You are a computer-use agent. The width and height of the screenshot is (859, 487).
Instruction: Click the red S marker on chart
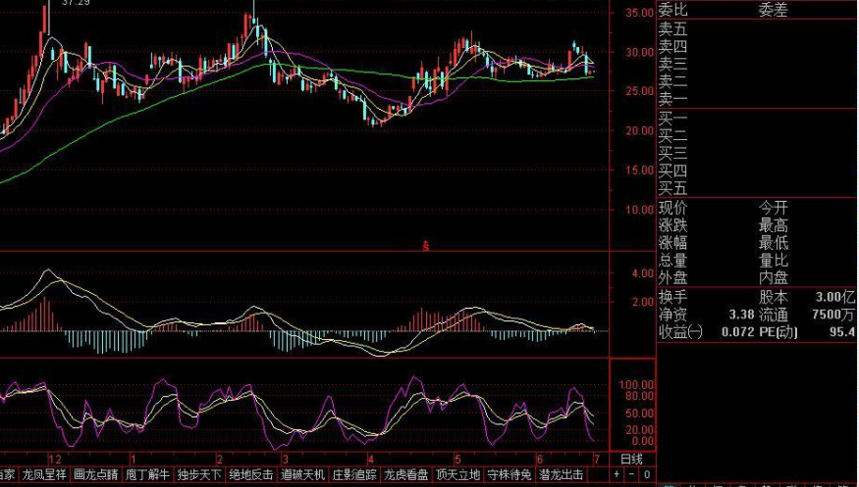coord(426,247)
